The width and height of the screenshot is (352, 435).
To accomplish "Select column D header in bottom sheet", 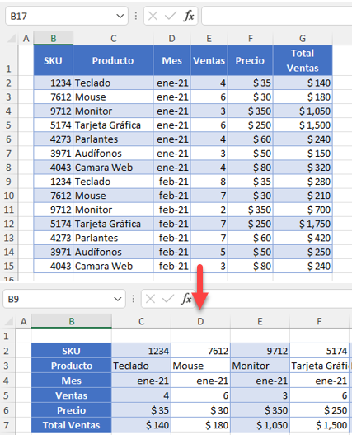I will point(200,321).
